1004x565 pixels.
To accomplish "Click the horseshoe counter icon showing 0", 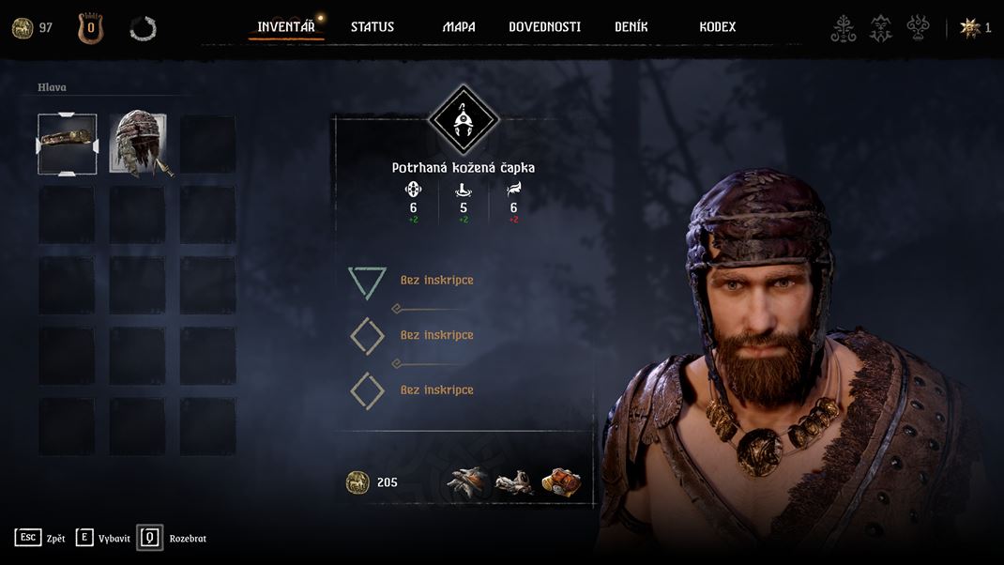I will (x=90, y=28).
